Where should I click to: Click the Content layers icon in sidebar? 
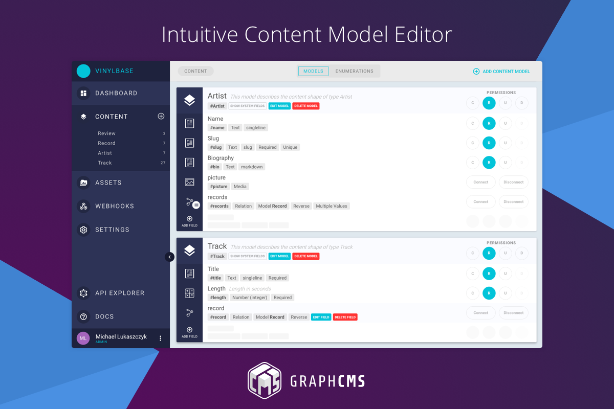pyautogui.click(x=83, y=117)
